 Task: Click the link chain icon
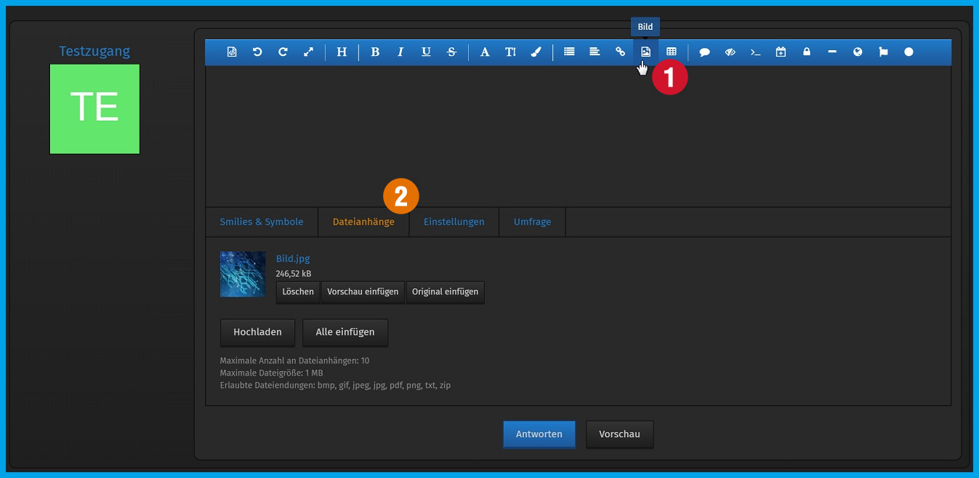pos(620,52)
